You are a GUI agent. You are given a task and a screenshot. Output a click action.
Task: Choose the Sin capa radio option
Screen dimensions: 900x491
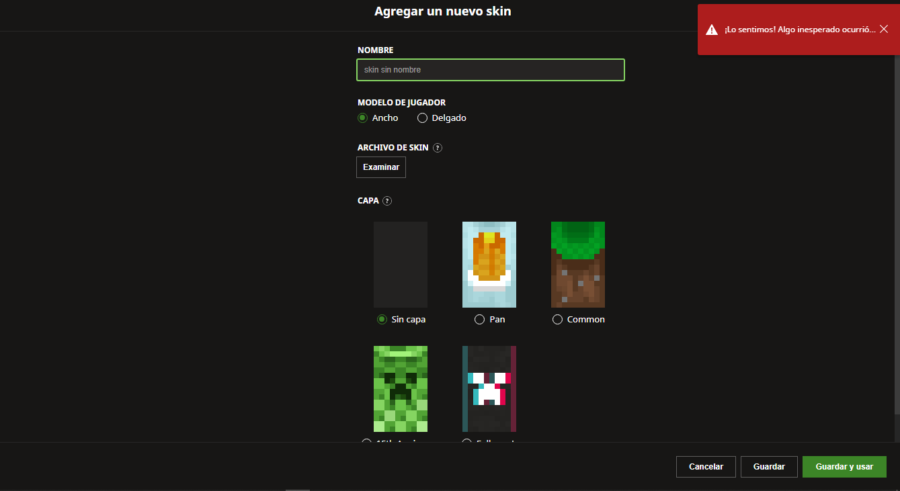pos(382,320)
